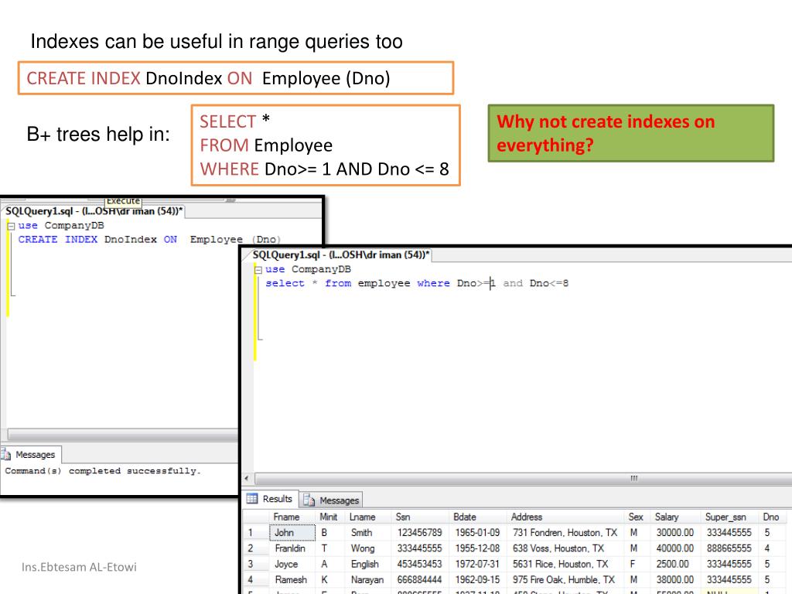Click the Bdate cell "1972-07-31"
Screen dimensions: 792x594
478,564
